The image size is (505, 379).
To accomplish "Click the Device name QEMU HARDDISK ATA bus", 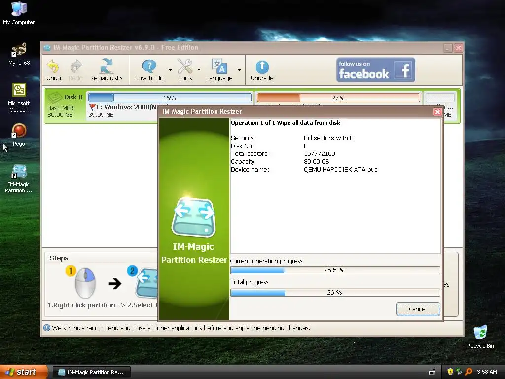I will 340,170.
